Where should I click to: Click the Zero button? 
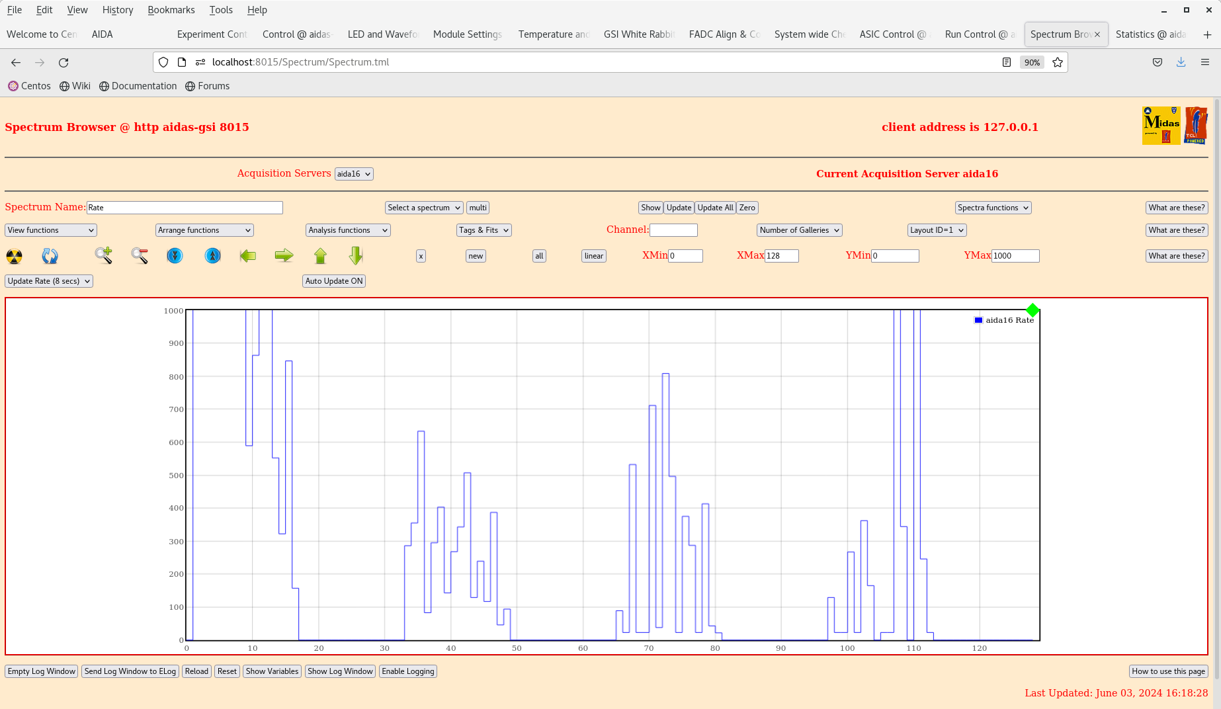coord(747,208)
